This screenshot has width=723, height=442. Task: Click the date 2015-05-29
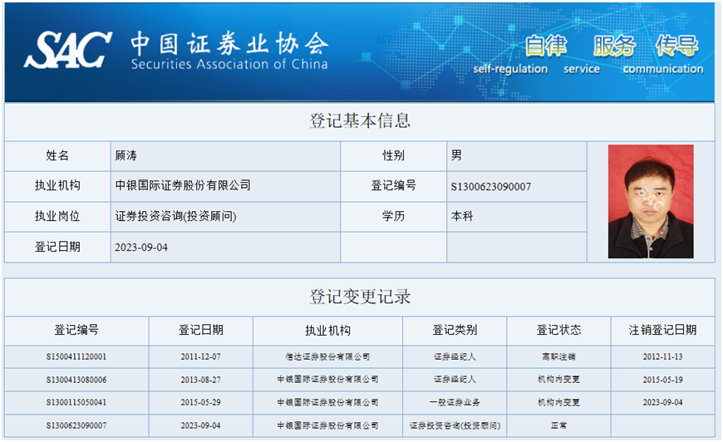(200, 402)
